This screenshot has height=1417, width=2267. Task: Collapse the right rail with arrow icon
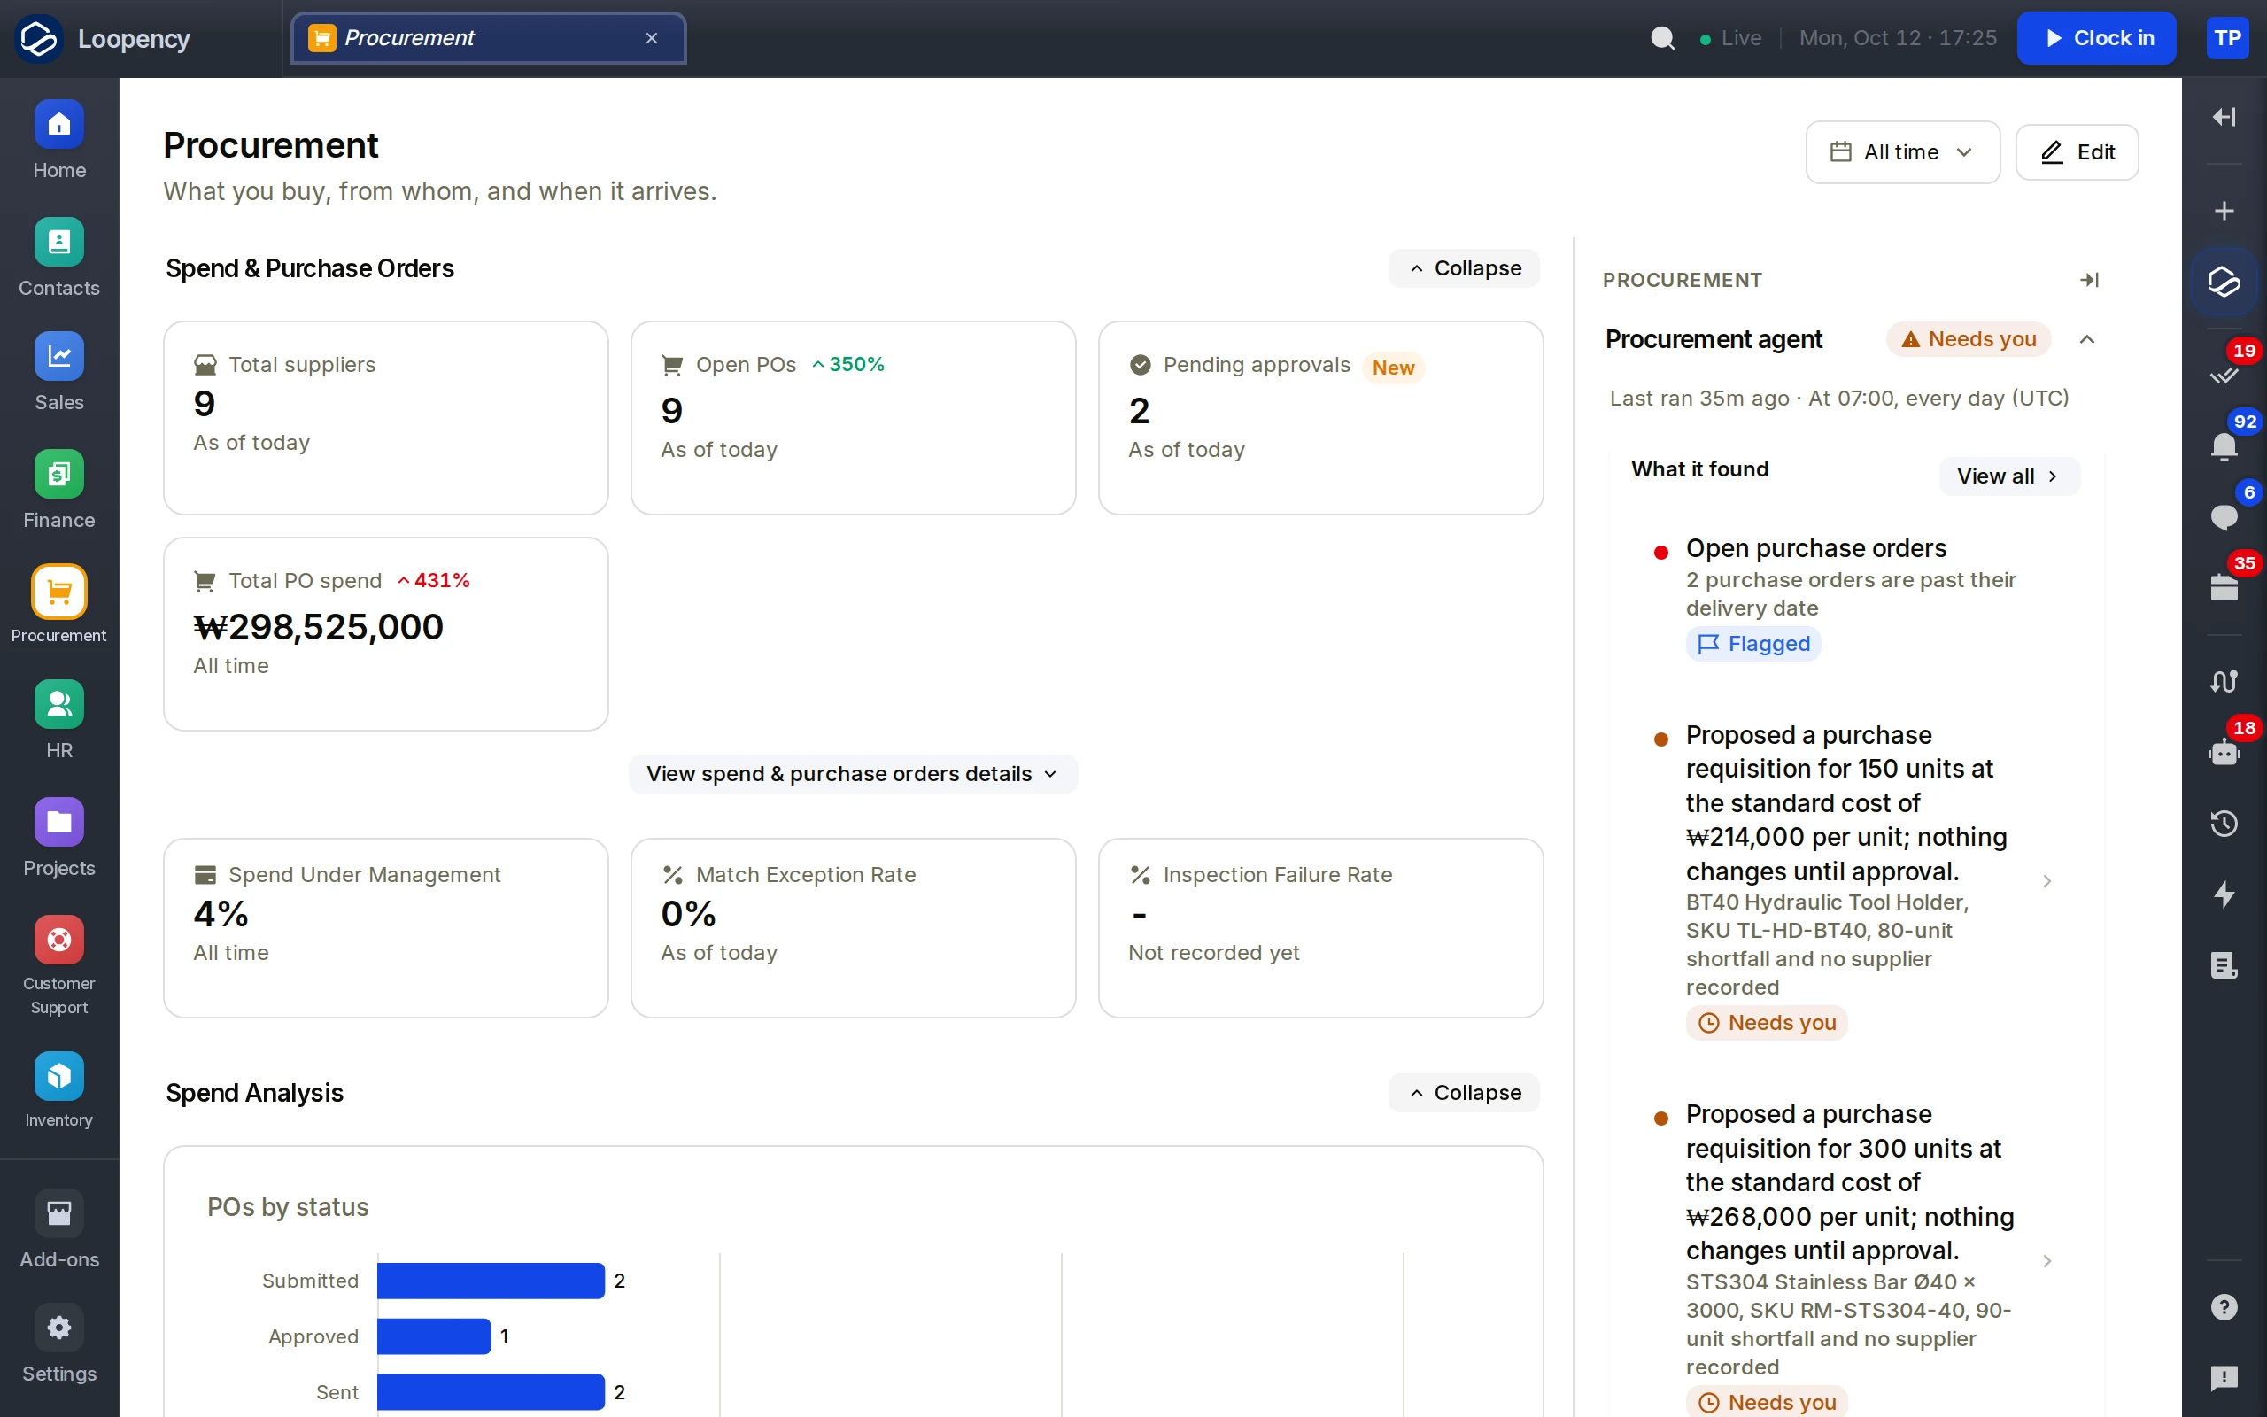point(2224,116)
